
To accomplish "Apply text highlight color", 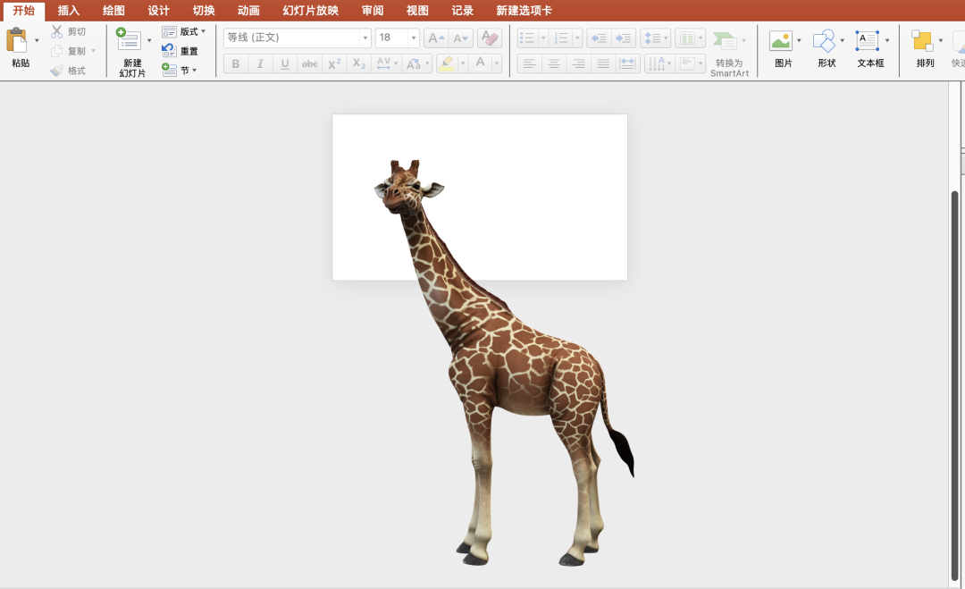I will coord(447,63).
